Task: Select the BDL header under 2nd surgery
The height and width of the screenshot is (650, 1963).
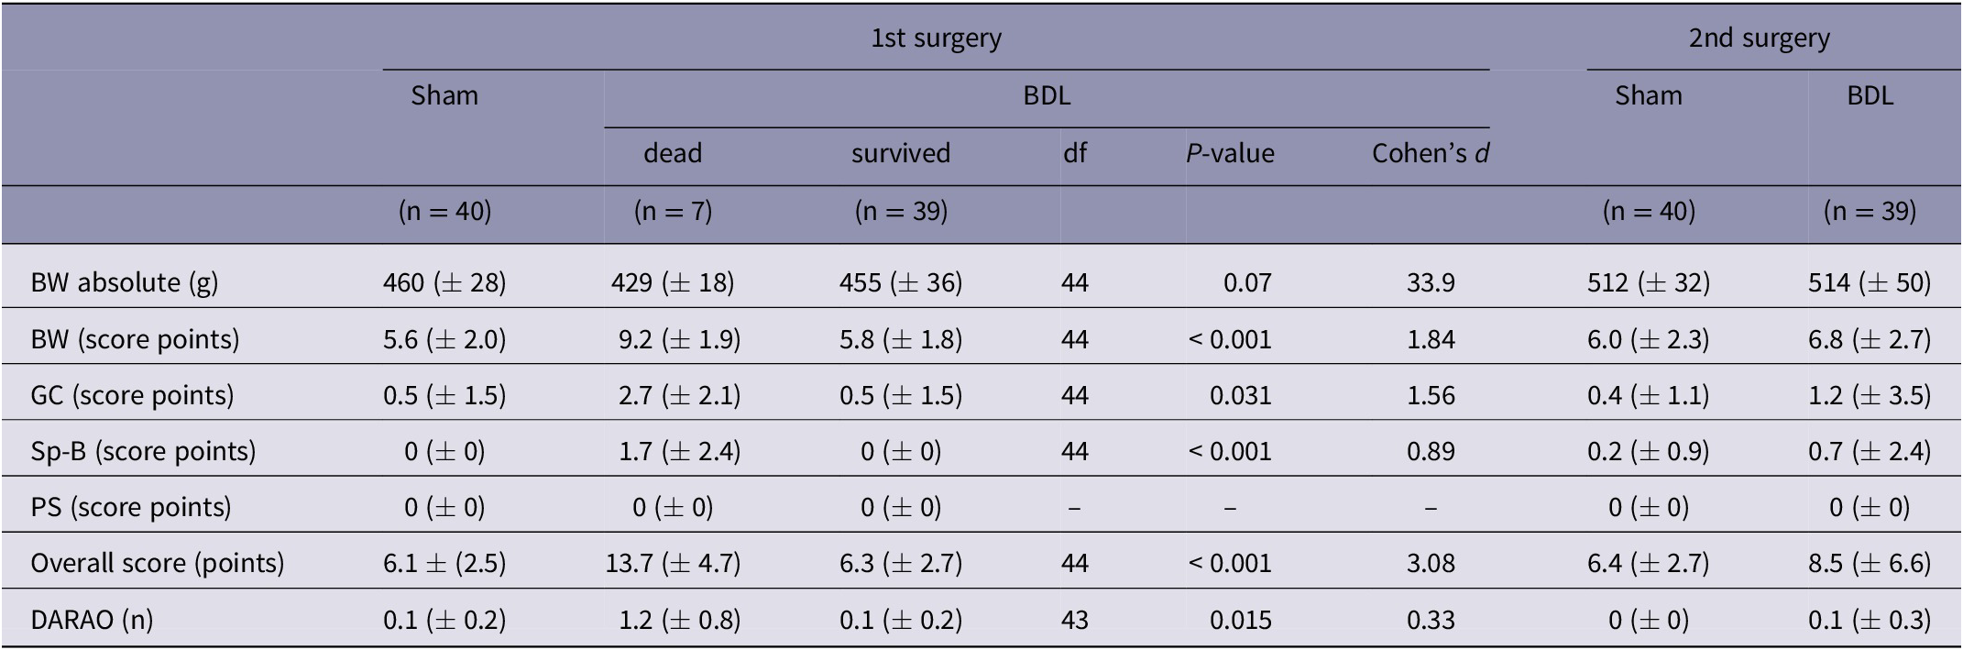Action: coord(1870,96)
